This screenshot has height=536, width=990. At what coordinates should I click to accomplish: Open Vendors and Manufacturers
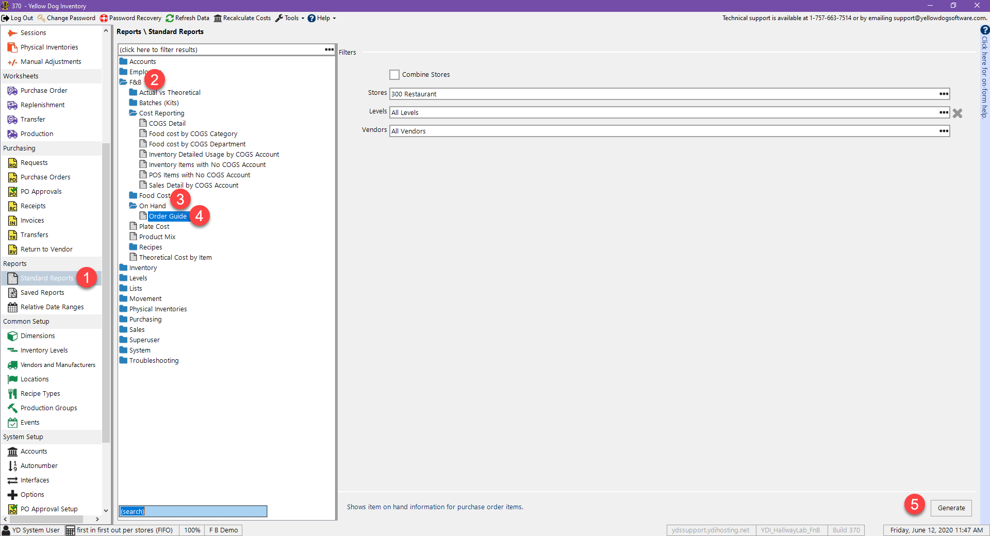pos(58,364)
